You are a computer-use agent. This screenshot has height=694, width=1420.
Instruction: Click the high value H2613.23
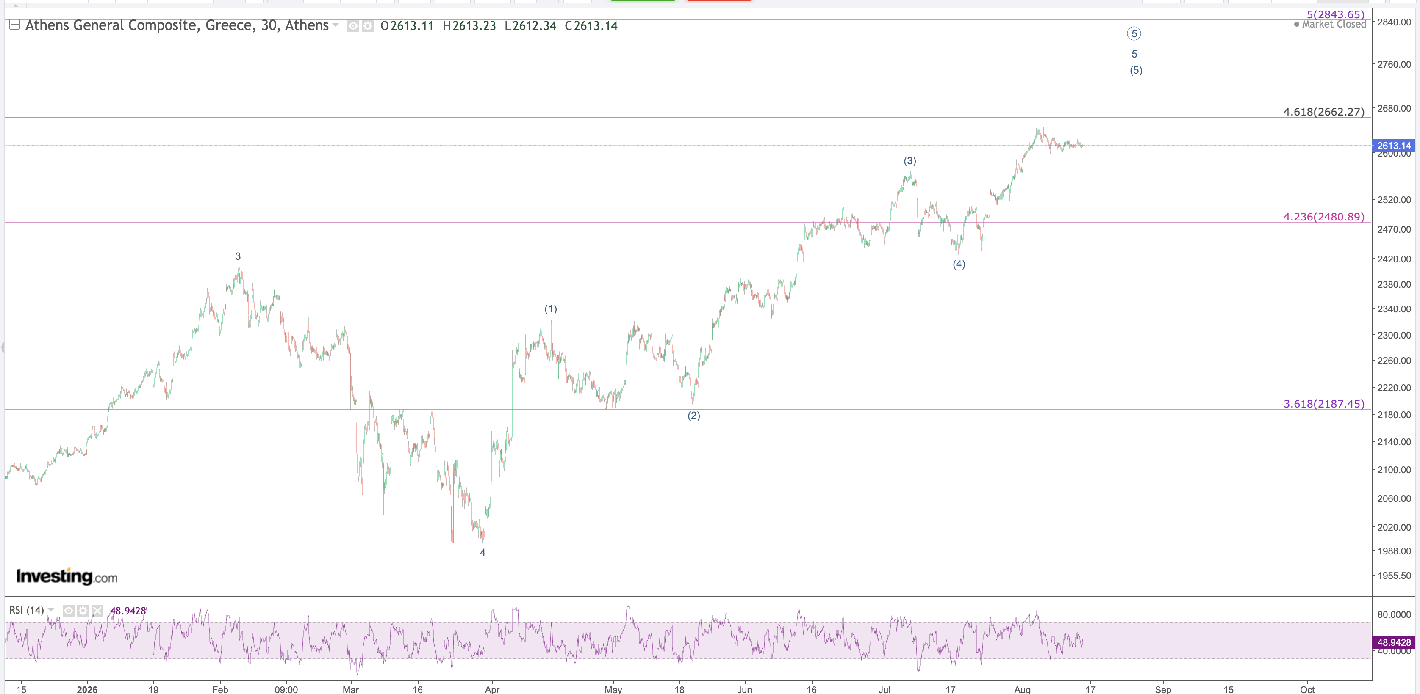[469, 26]
